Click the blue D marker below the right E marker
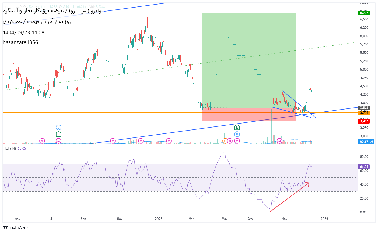This screenshot has width=378, height=232. point(237,134)
